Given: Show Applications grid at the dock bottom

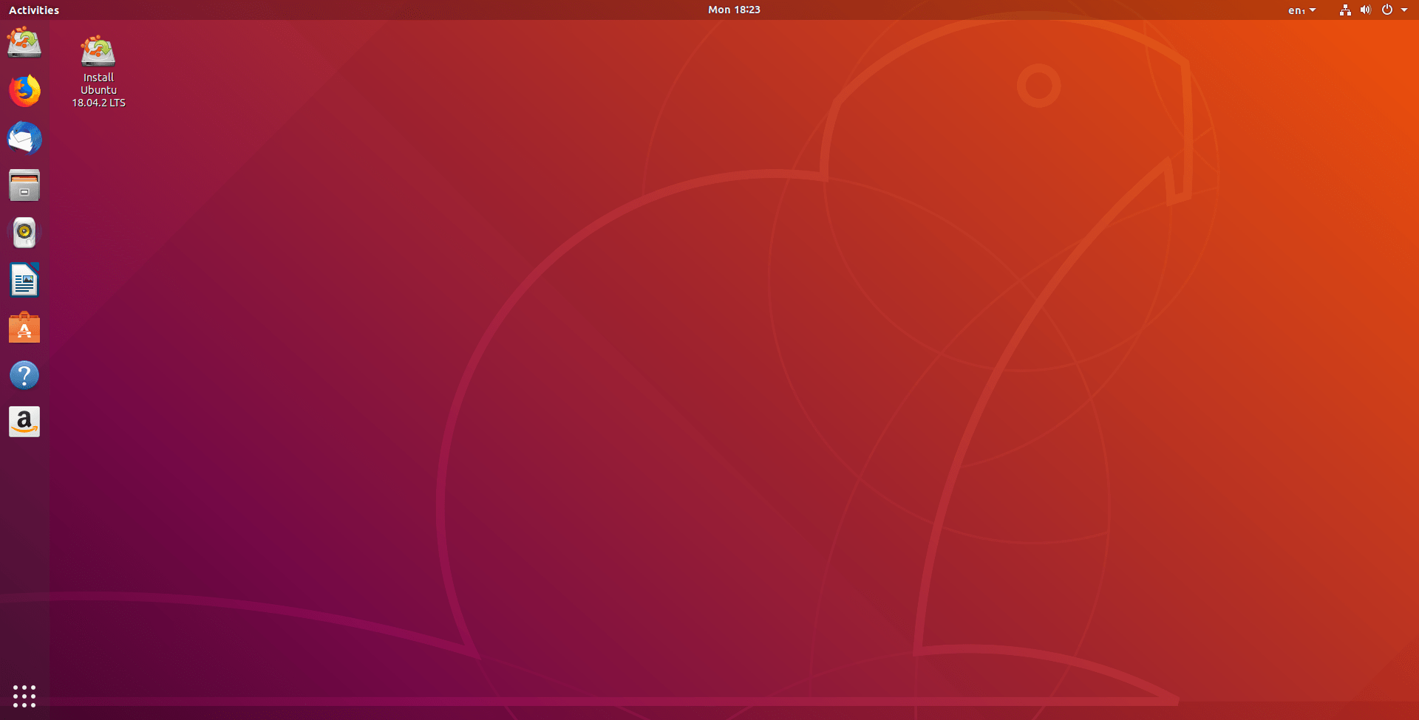Looking at the screenshot, I should click(24, 696).
